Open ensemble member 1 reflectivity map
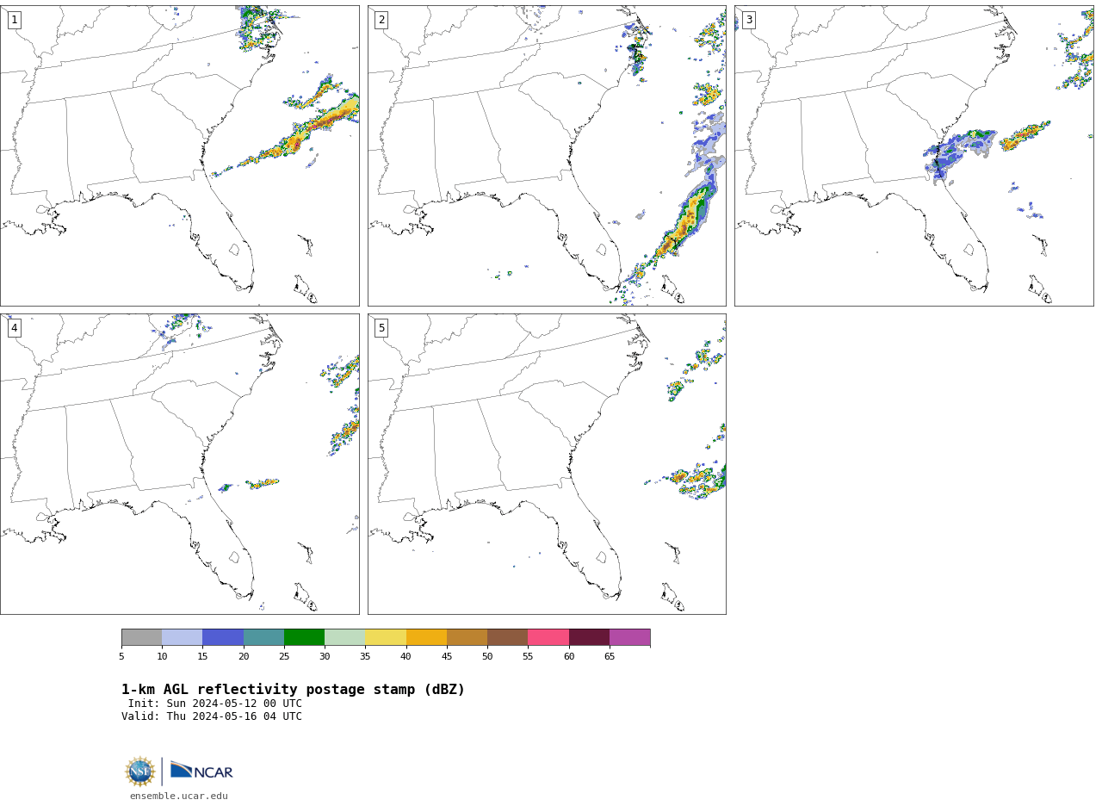 [179, 156]
